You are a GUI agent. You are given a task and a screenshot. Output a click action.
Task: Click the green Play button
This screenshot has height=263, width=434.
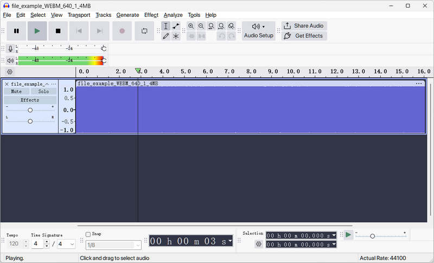[x=37, y=31]
